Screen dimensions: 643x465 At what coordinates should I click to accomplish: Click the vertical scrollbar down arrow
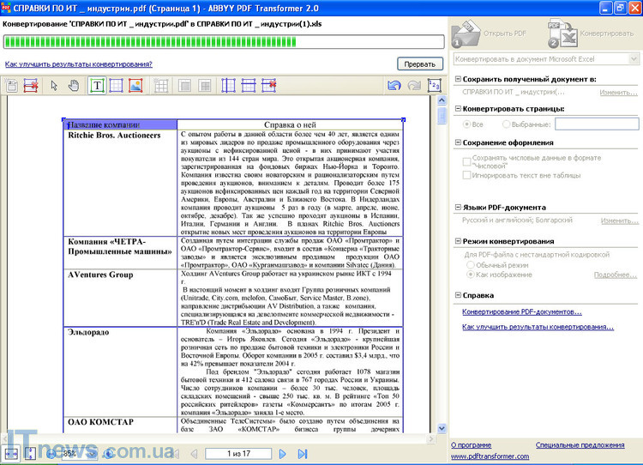442,428
